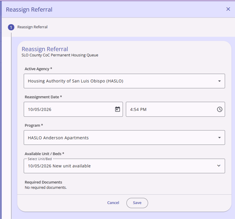This screenshot has width=235, height=219.
Task: Click the 'Required Documents' heading
Action: click(x=43, y=182)
